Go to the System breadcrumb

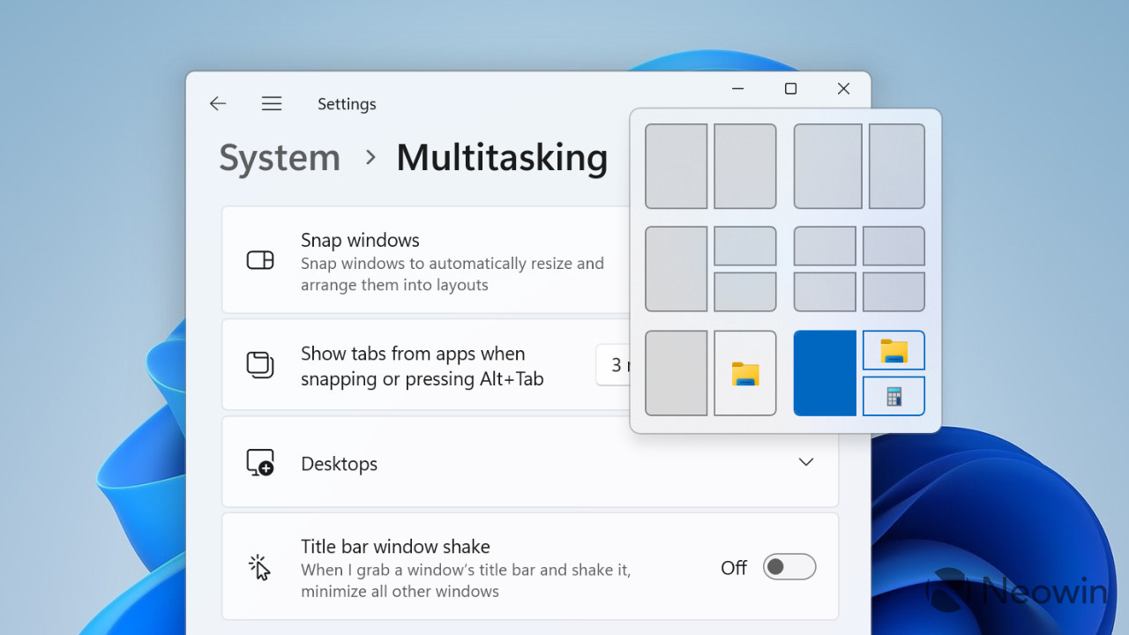click(280, 158)
